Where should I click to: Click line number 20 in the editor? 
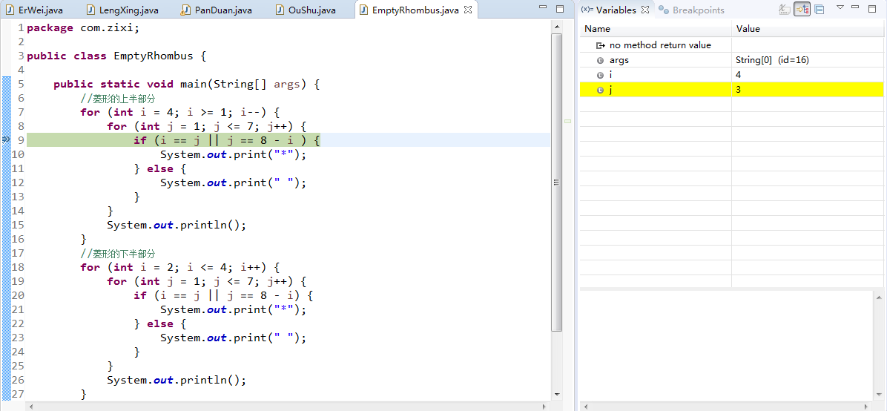pos(18,295)
